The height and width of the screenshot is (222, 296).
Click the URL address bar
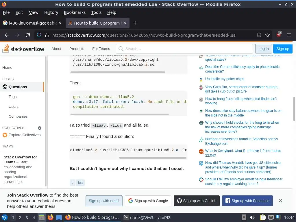click(x=144, y=35)
